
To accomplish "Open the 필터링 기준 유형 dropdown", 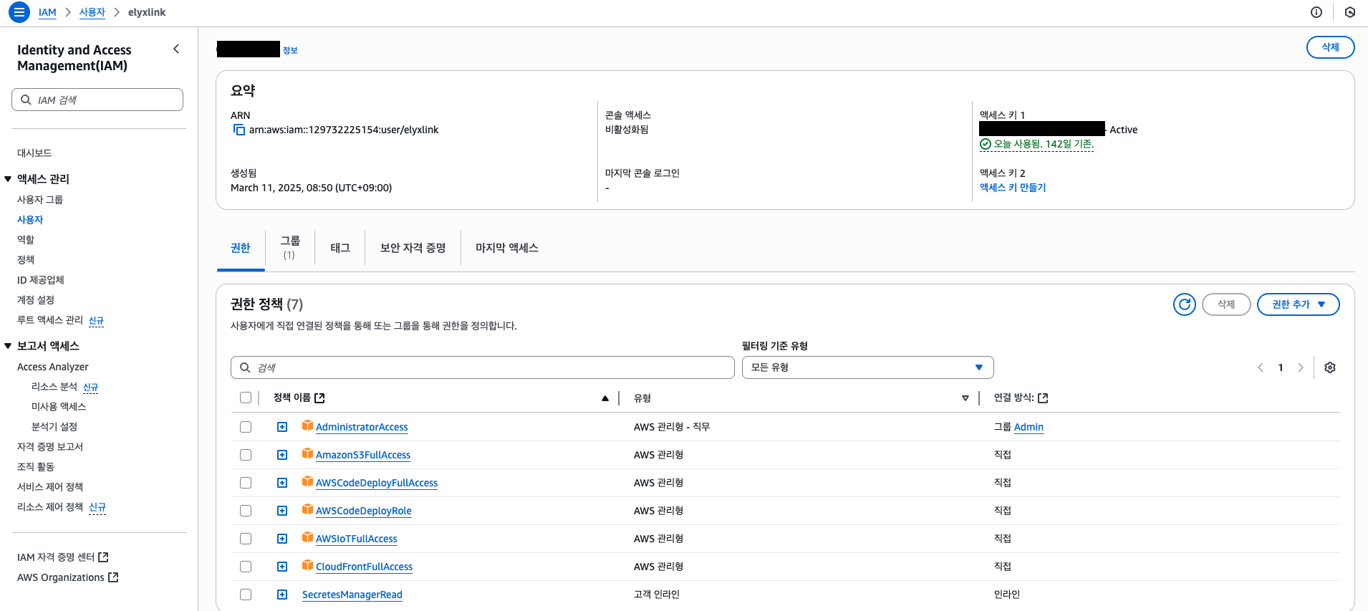I will click(867, 367).
